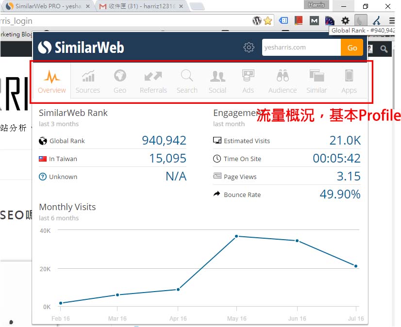Focus the yesharris.com domain search field
Viewport: 401px width, 327px height.
click(x=301, y=47)
